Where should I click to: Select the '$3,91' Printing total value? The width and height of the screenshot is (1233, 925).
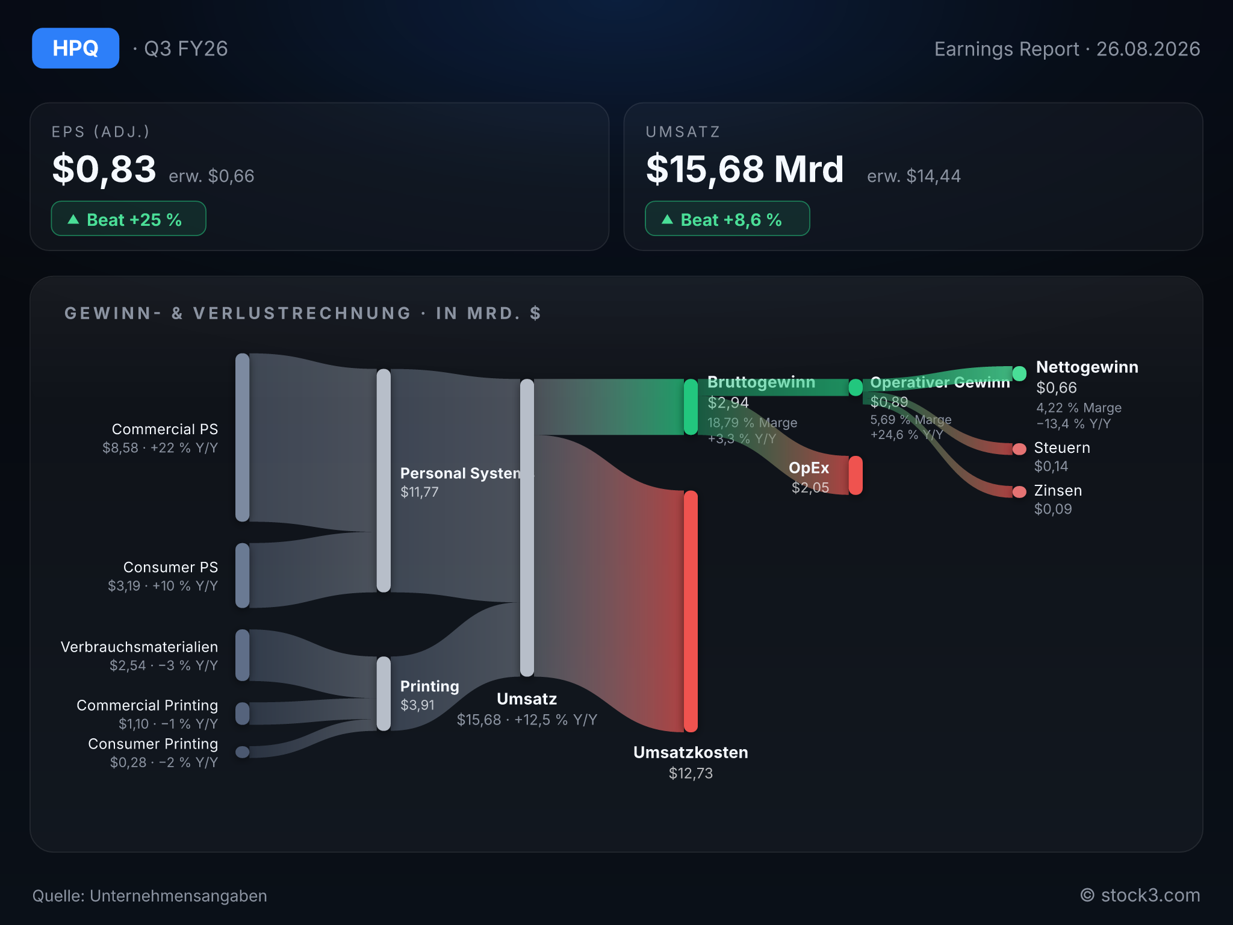(417, 705)
